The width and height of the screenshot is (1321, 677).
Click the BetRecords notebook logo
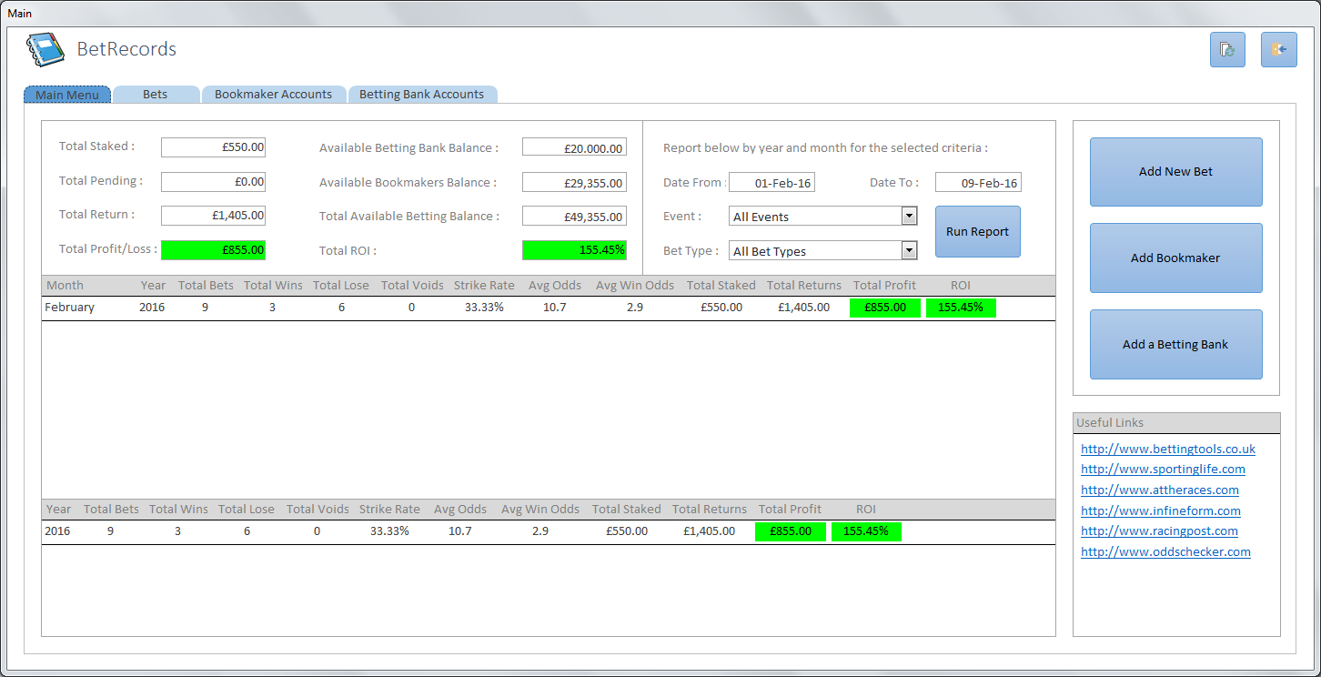tap(45, 50)
